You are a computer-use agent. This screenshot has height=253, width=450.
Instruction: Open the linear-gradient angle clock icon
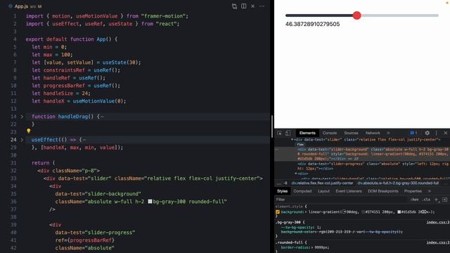tap(345, 212)
